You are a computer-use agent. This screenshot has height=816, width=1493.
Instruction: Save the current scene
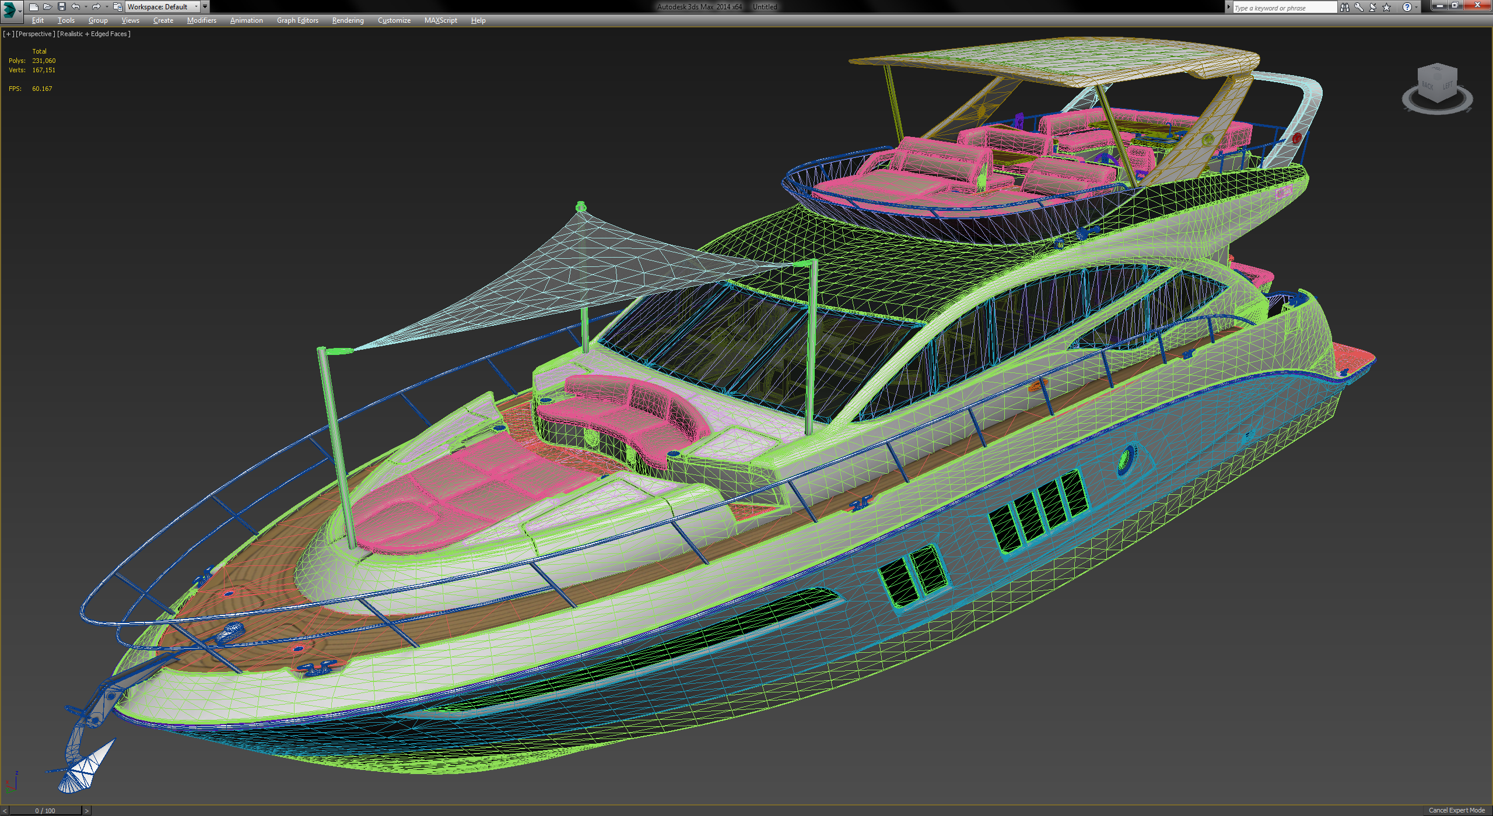click(x=62, y=7)
